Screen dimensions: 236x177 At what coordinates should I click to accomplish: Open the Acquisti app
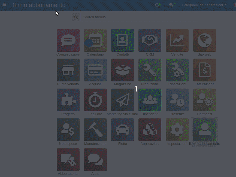95,70
